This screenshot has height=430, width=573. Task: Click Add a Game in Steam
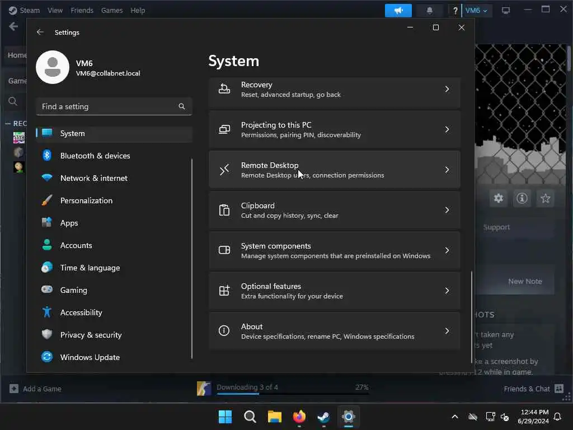(x=35, y=389)
